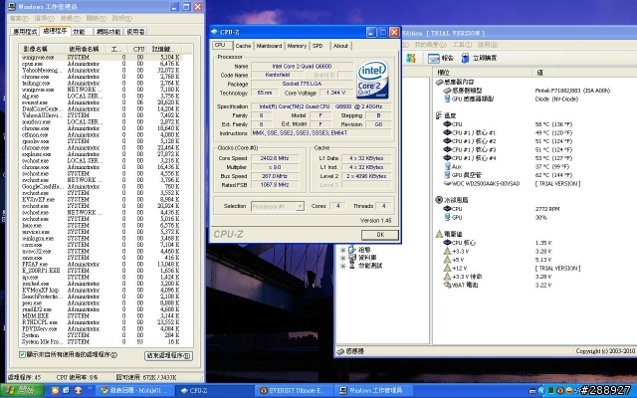This screenshot has width=637, height=398.
Task: Select the CPU #1 / 核心 #4 temperature row
Action: pyautogui.click(x=508, y=158)
